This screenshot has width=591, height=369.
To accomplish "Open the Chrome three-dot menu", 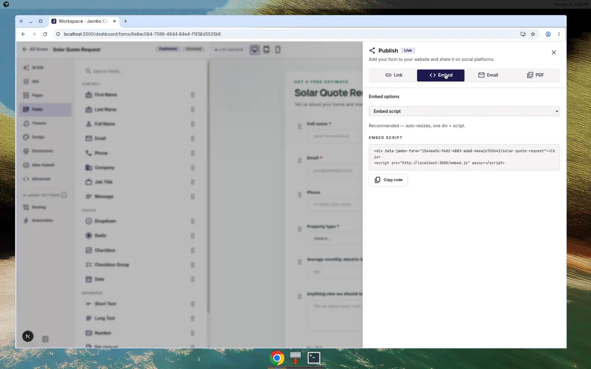I will pyautogui.click(x=559, y=34).
